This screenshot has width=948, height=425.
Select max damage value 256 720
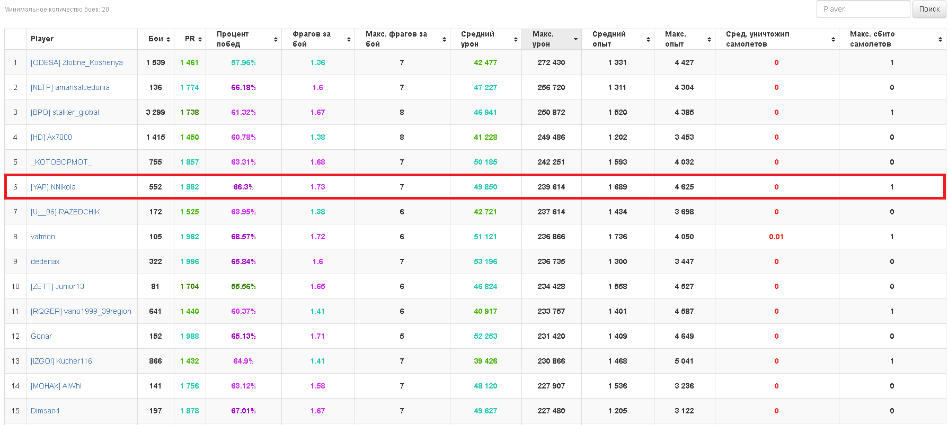551,87
